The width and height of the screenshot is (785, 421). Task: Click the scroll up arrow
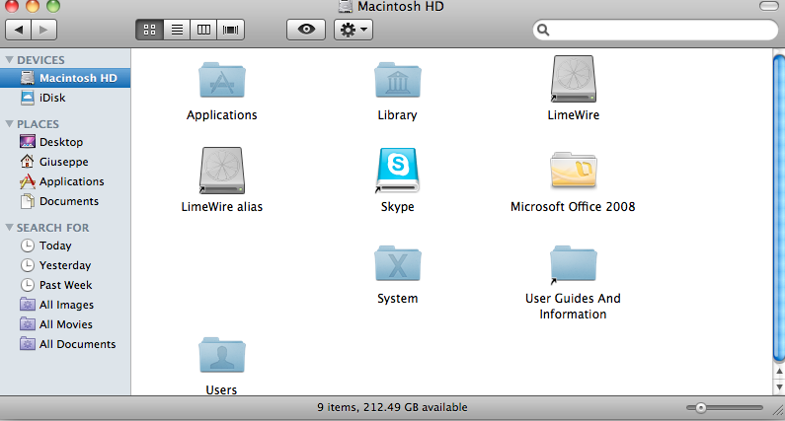[779, 372]
